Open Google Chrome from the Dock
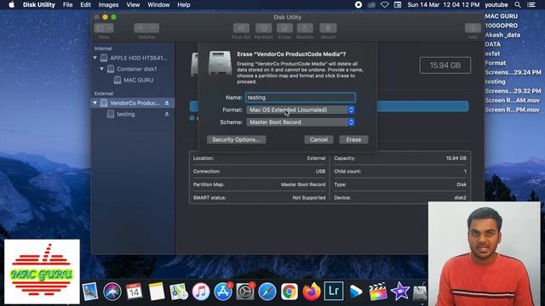545x306 pixels. click(290, 292)
